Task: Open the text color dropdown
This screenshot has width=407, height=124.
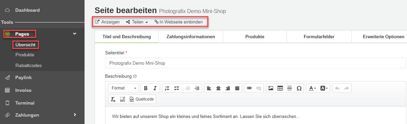Action: pos(312,88)
